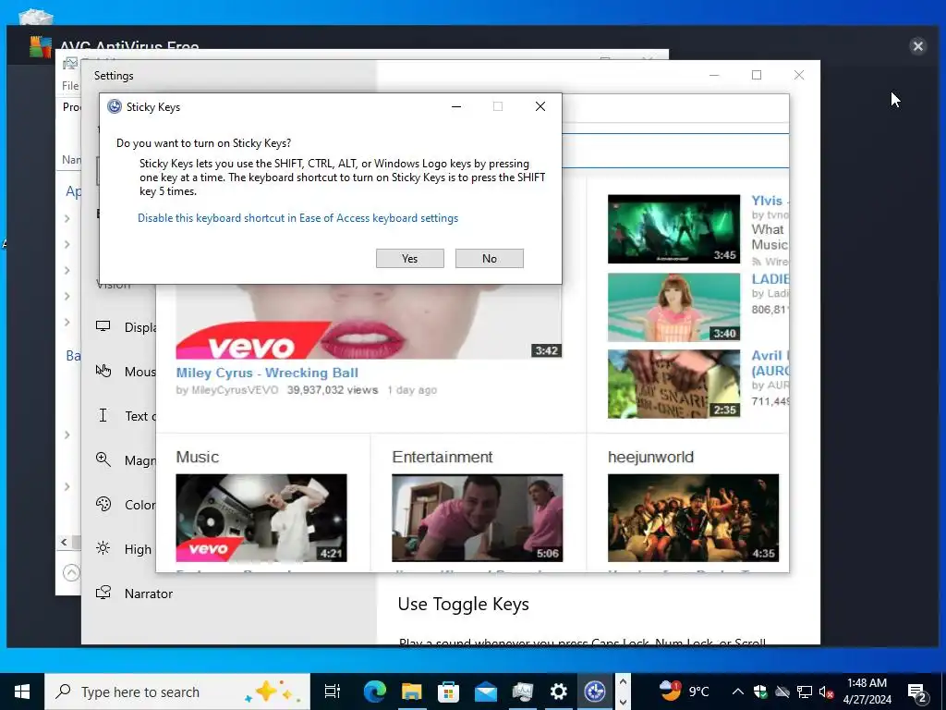Image resolution: width=946 pixels, height=710 pixels.
Task: Open the Music category 4:21 video thumbnail
Action: click(261, 518)
